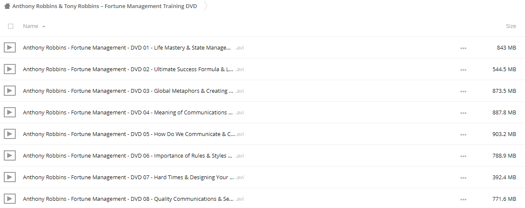Click the video icon for DVD 08

[x=10, y=199]
